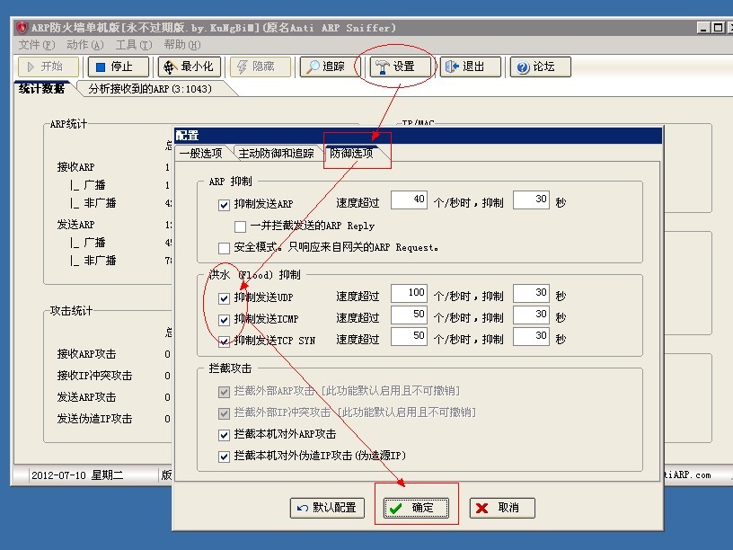Click the 最小化 minimize-to-tray button
The image size is (733, 550).
click(x=189, y=67)
